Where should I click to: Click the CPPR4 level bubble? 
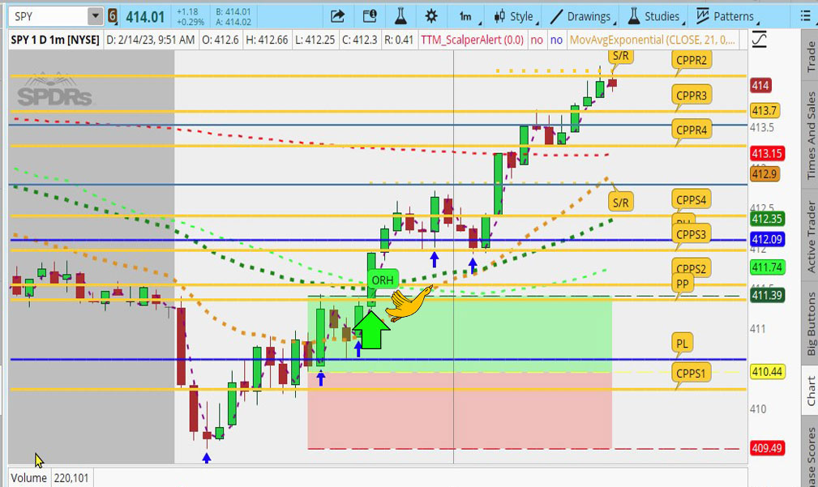692,130
